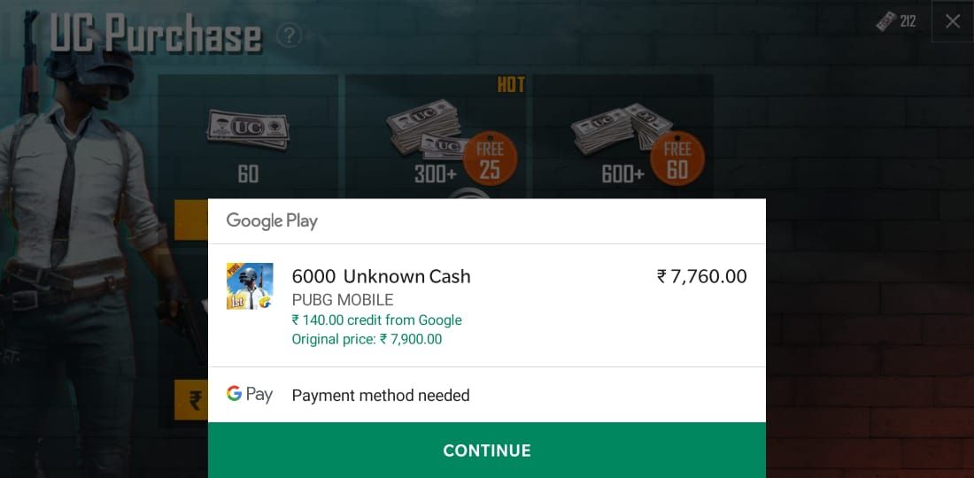
Task: Click the ₹ 140.00 credit from Google text
Action: click(x=377, y=320)
